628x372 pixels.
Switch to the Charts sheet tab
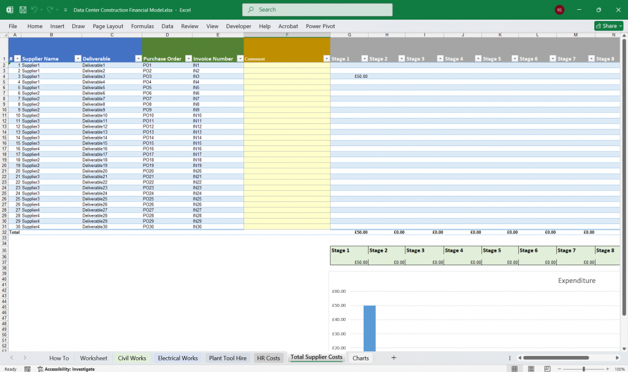click(x=361, y=358)
